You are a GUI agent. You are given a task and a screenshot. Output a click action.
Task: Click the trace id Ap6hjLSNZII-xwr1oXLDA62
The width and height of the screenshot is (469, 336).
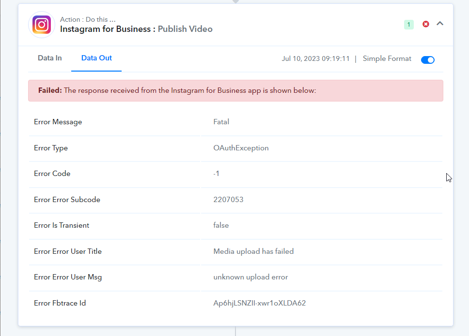tap(259, 303)
